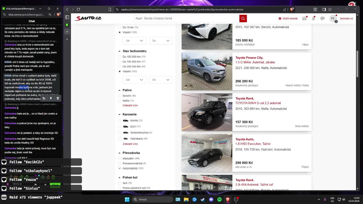
Task: Delete the hovered chat message
Action: coord(58,98)
